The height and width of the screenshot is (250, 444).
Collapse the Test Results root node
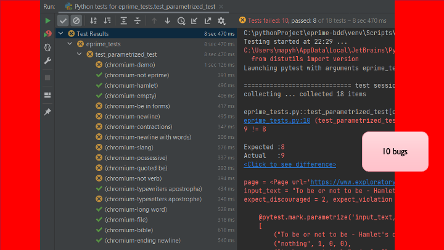point(61,33)
